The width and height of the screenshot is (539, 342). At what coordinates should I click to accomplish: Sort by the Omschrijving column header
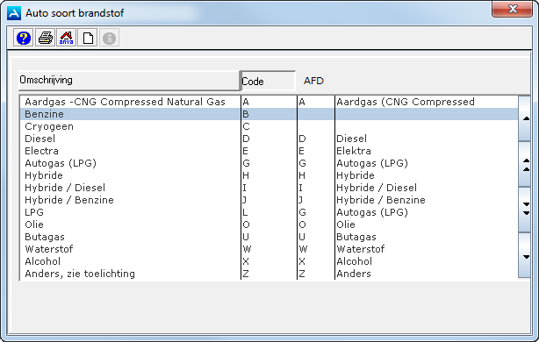tap(129, 81)
